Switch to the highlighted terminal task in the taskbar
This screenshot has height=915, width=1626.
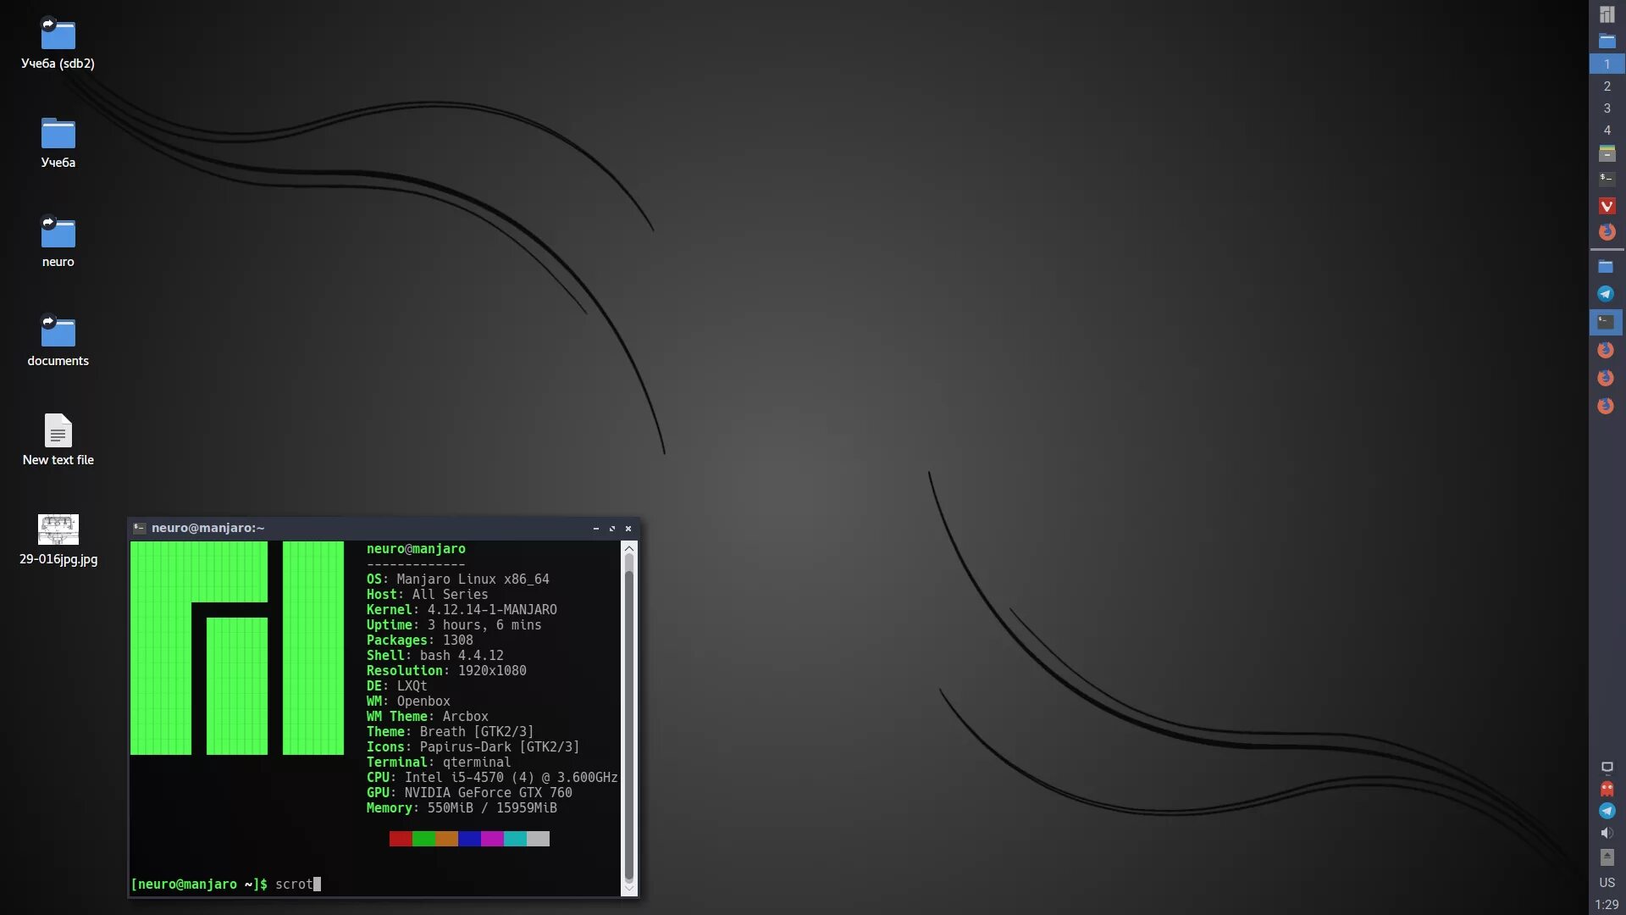click(x=1606, y=322)
